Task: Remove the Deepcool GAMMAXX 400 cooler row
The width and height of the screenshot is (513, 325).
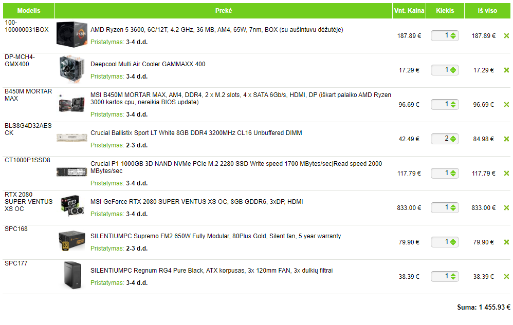Action: tap(506, 70)
